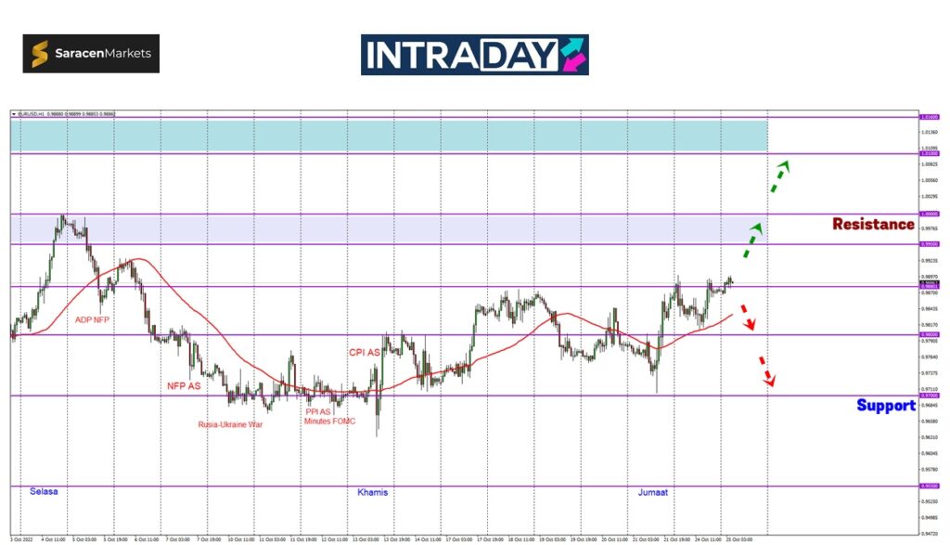Click the pink and blue arrows in INTRADAY logo
The width and height of the screenshot is (950, 545).
[x=571, y=55]
